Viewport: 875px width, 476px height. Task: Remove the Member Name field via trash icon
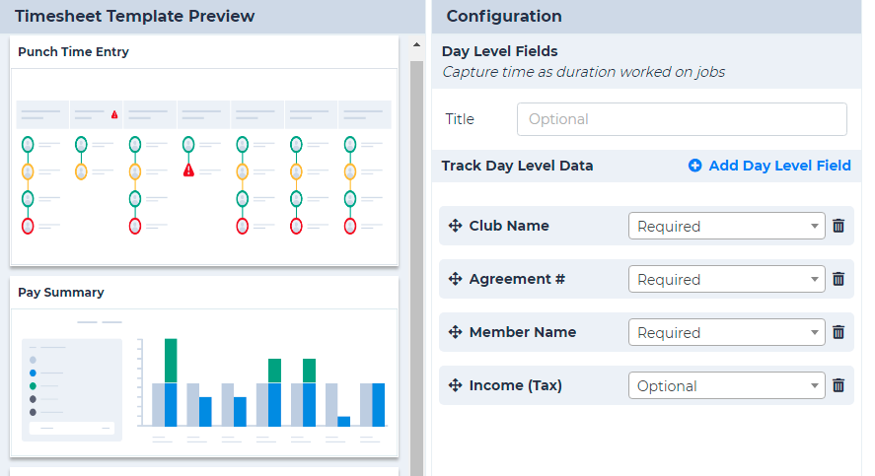click(x=839, y=332)
